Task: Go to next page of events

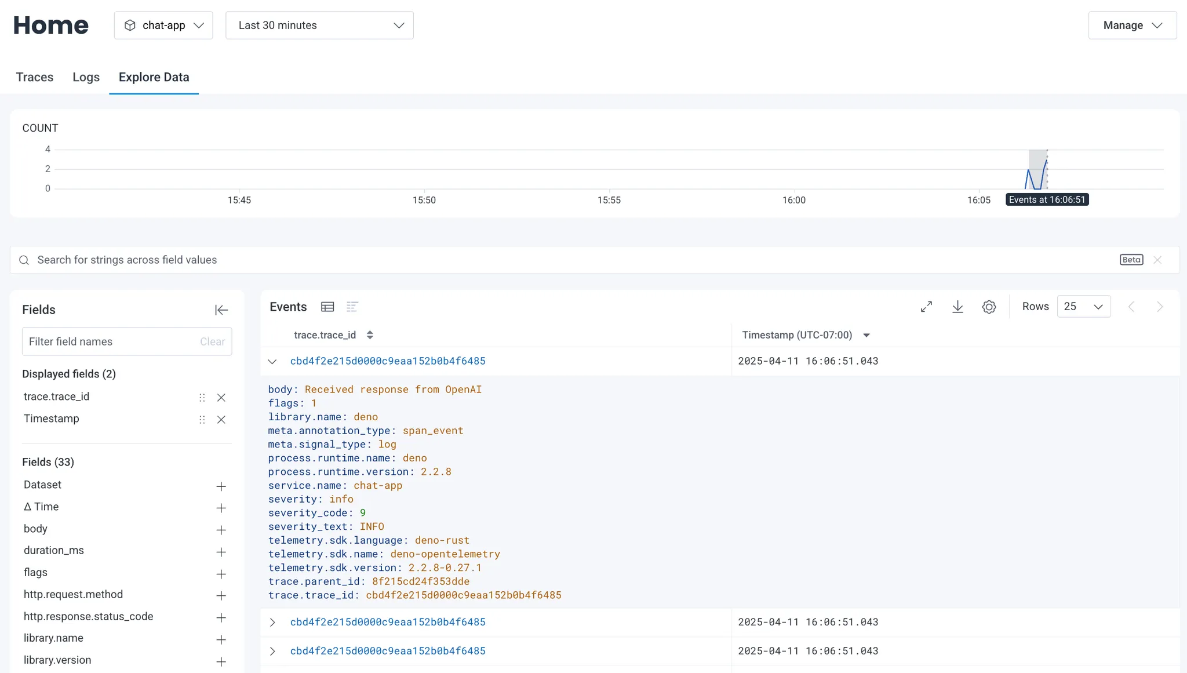Action: [x=1159, y=307]
